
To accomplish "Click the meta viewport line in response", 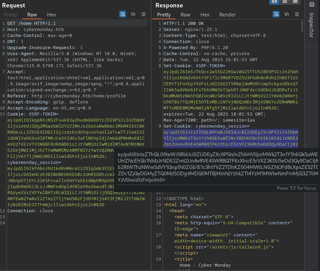I will (226, 238).
